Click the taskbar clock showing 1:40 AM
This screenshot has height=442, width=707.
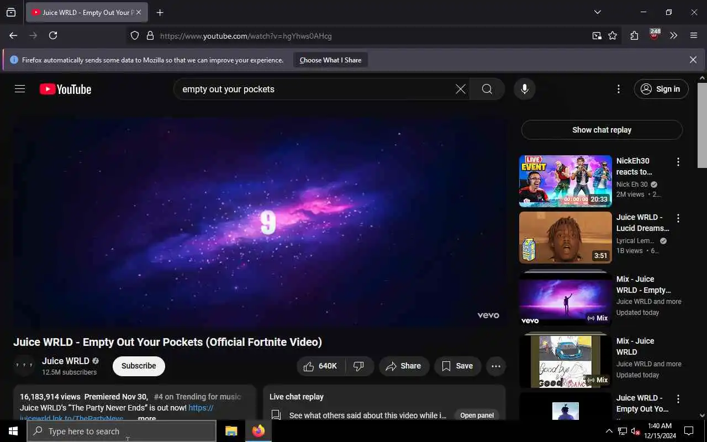point(659,431)
